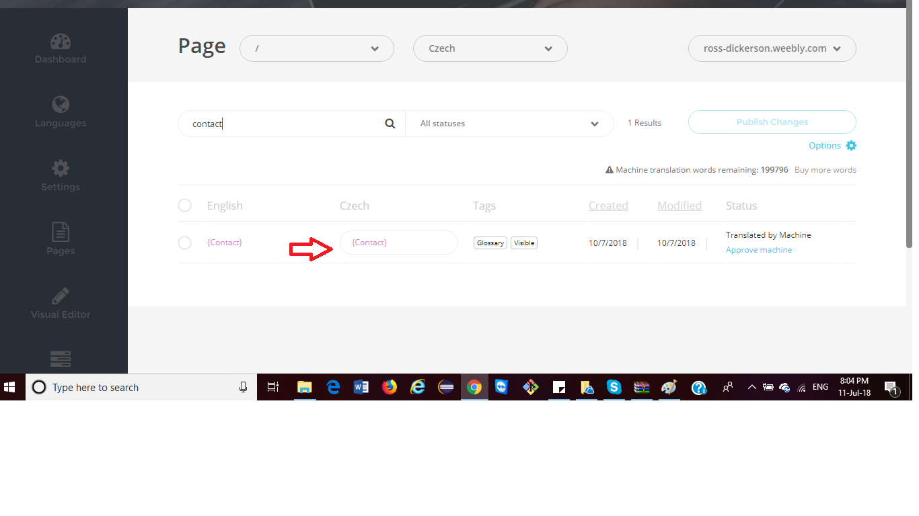Open the ross-dickerson.weebly.com site dropdown
Image resolution: width=919 pixels, height=516 pixels.
pos(772,48)
